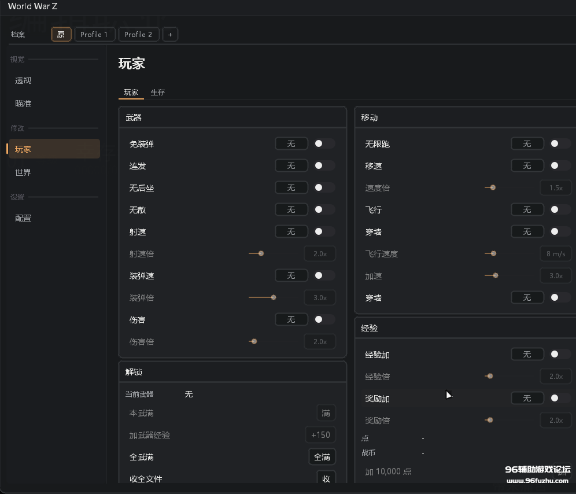Viewport: 576px width, 494px height.
Task: Click the 2.0x value field for 伤害倍
Action: tap(320, 342)
